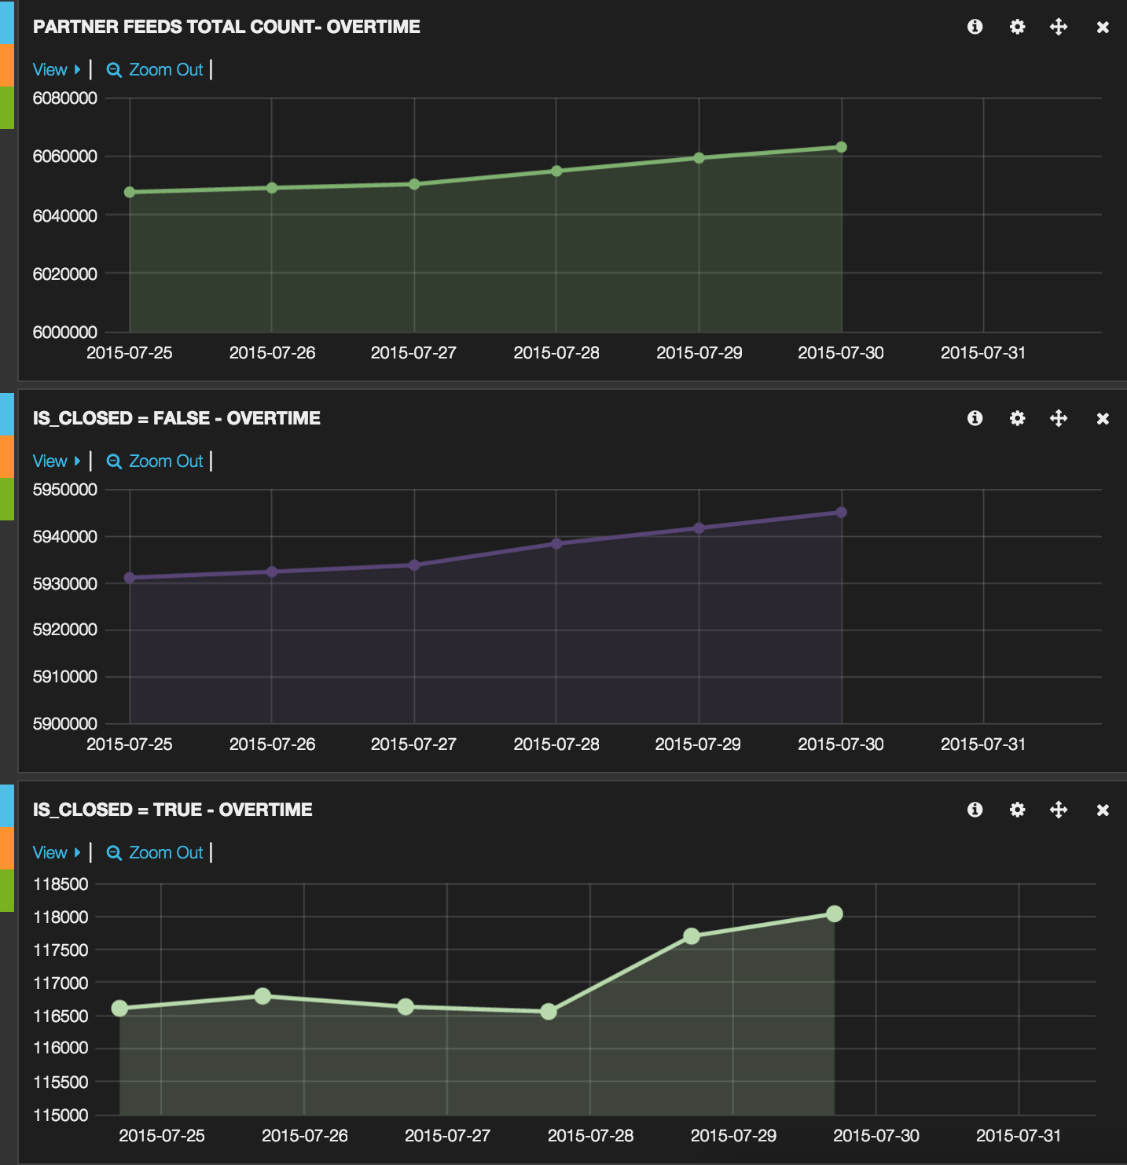View info for IS_CLOSED = TRUE panel
The width and height of the screenshot is (1127, 1165).
pos(975,810)
